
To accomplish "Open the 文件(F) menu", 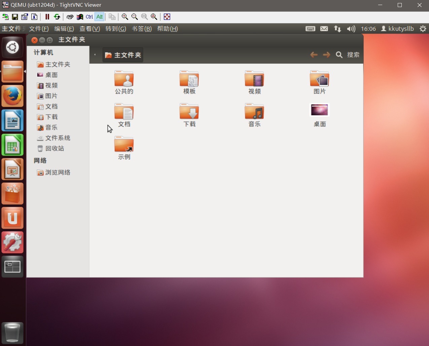I will [39, 29].
